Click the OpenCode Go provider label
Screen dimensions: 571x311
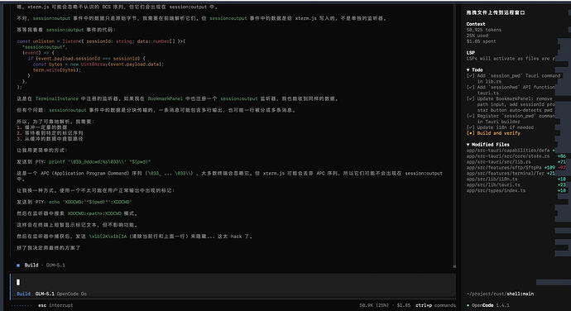[x=72, y=294]
